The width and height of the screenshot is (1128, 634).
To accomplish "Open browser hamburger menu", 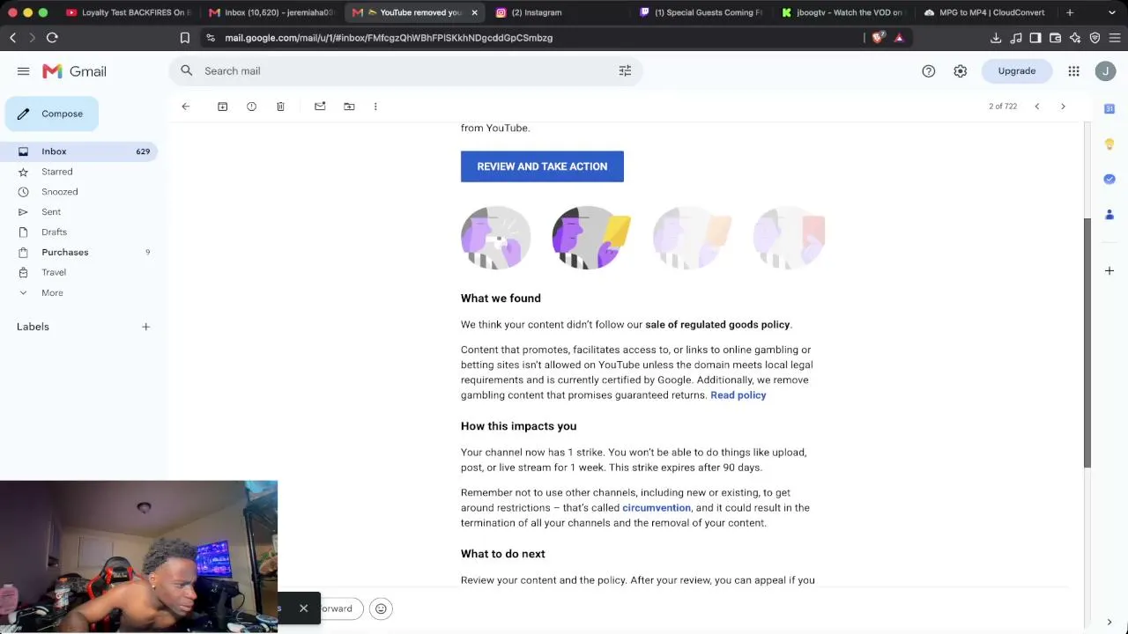I will [x=1115, y=38].
